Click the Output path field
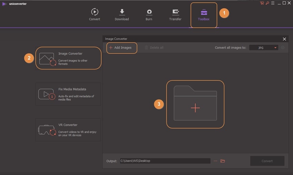293x175 pixels. coord(165,161)
